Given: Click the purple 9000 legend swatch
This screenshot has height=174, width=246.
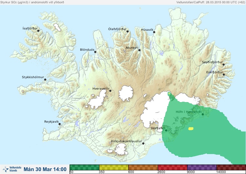Looking at the screenshot, I should (202, 167).
